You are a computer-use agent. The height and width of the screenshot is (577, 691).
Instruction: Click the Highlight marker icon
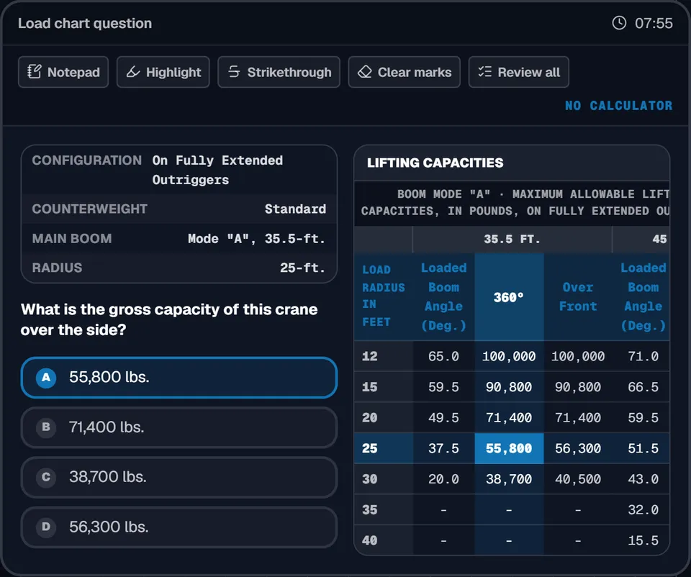(x=133, y=72)
